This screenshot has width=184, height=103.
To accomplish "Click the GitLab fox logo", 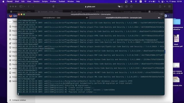I will click(x=11, y=16).
